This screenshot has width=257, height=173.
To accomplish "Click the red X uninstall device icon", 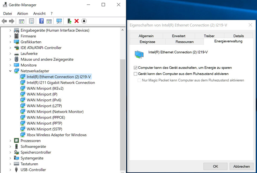I will (76, 21).
